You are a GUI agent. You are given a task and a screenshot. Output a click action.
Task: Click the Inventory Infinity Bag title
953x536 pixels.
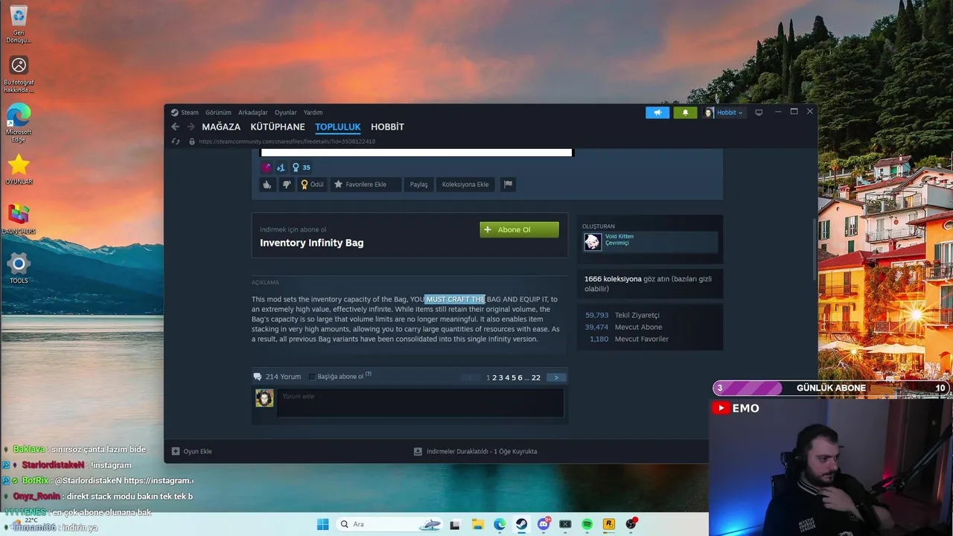click(x=311, y=243)
